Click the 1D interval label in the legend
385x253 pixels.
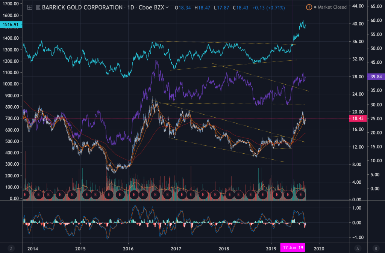pos(130,7)
